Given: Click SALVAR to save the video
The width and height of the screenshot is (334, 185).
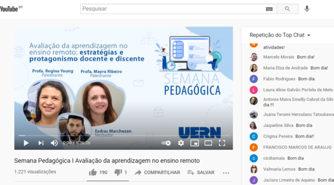Looking at the screenshot, I should 201,173.
